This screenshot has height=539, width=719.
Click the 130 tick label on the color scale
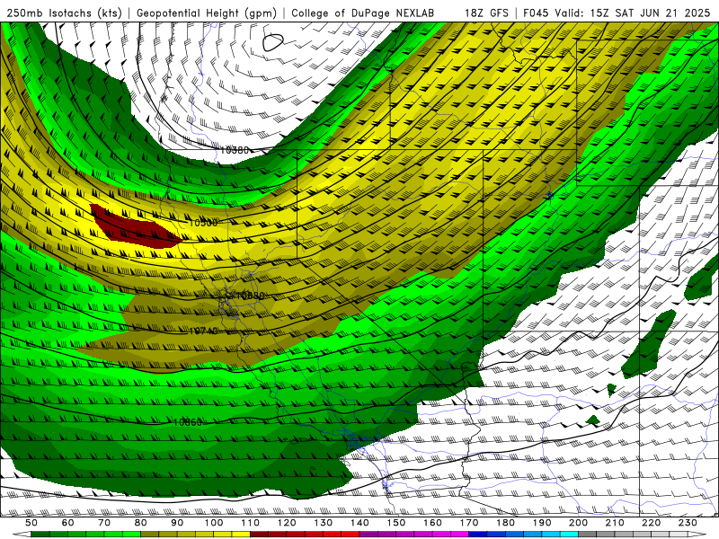coord(324,523)
